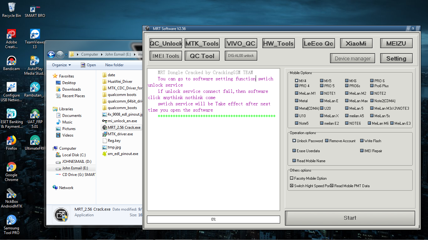Open the Setting button

(x=396, y=58)
